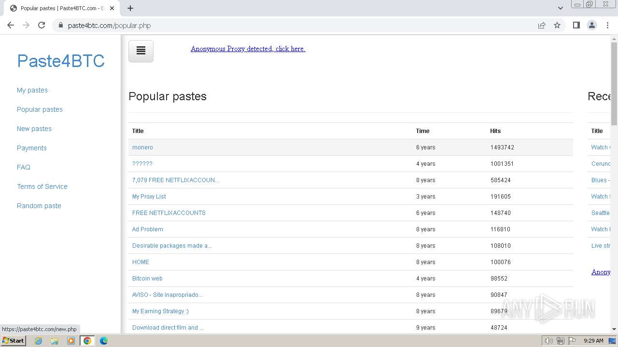Click the show desktop tray icon
The image size is (618, 347).
(x=613, y=341)
